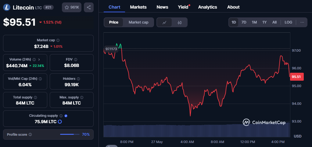Open the Markets tab

[x=138, y=7]
